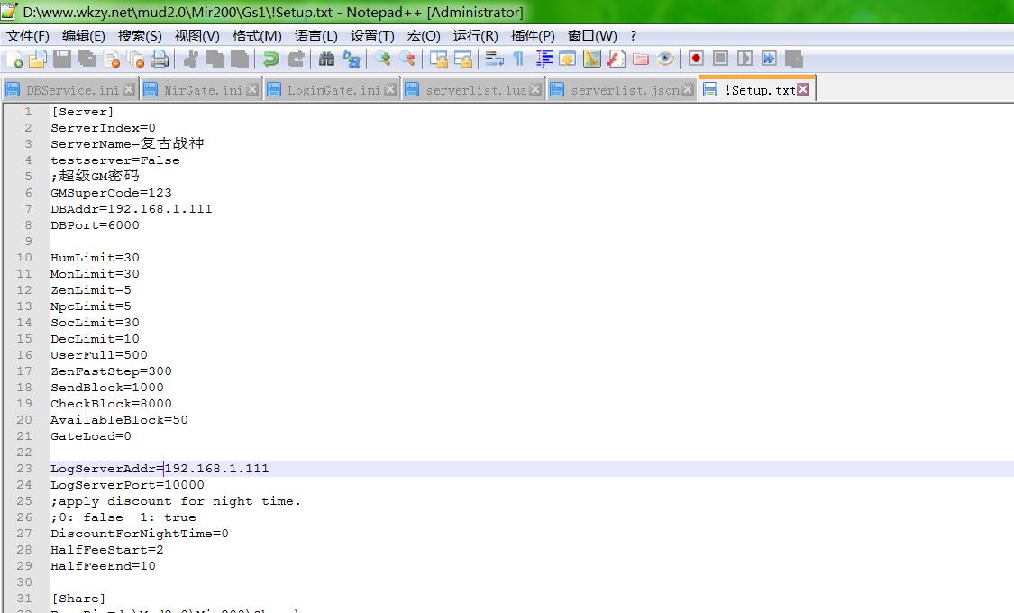The height and width of the screenshot is (613, 1014).
Task: Open the 语言(L) dropdown menu
Action: tap(315, 36)
